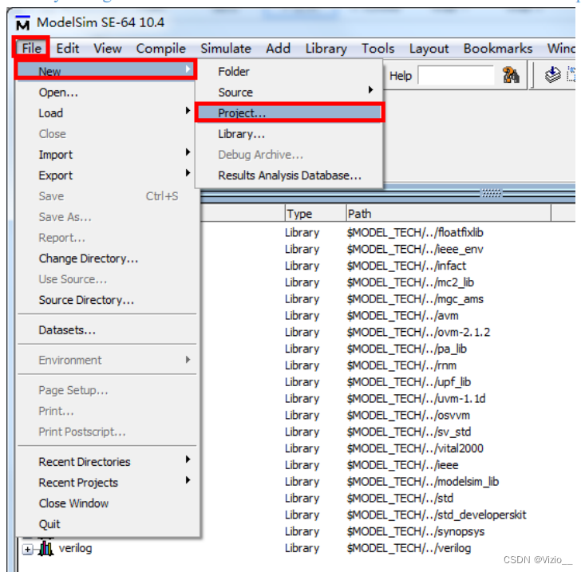Image resolution: width=585 pixels, height=572 pixels.
Task: Expand Recent Projects submenu
Action: (105, 483)
